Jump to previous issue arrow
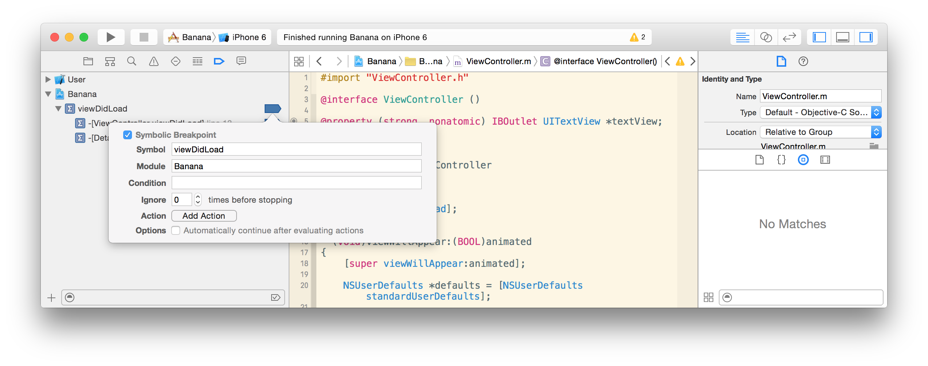Viewport: 928px width, 366px height. tap(667, 61)
